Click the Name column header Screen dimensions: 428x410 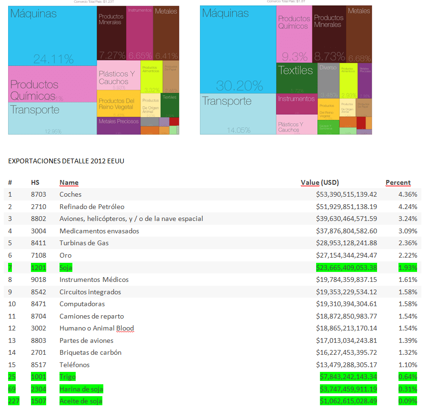pyautogui.click(x=69, y=182)
